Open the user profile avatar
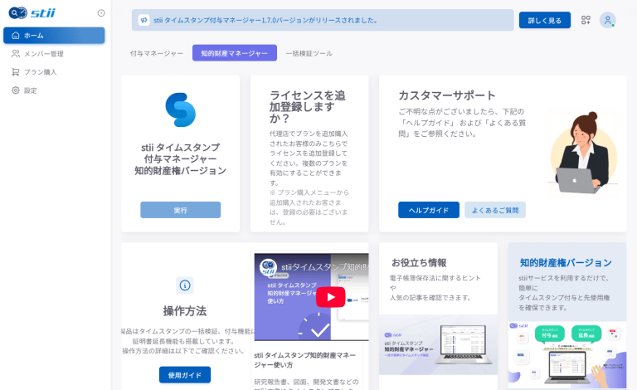Screen dimensions: 637x390 point(607,20)
